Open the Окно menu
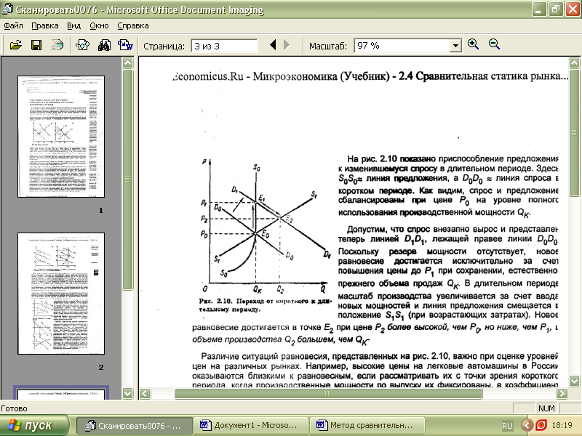This screenshot has width=582, height=436. pyautogui.click(x=99, y=25)
